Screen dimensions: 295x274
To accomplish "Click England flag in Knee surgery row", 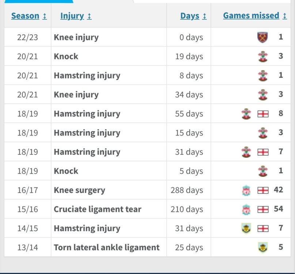I will 263,190.
